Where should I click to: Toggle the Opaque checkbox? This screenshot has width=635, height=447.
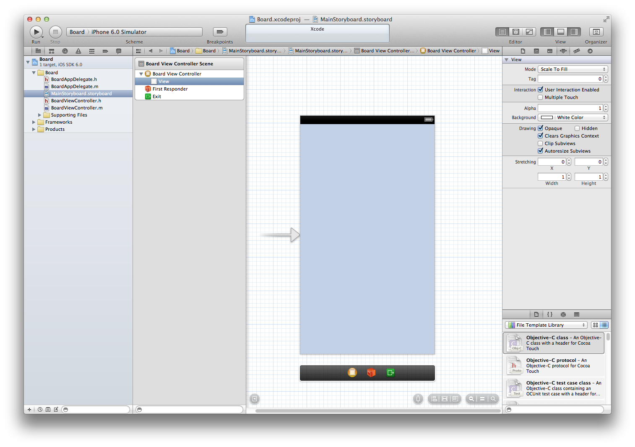coord(541,128)
